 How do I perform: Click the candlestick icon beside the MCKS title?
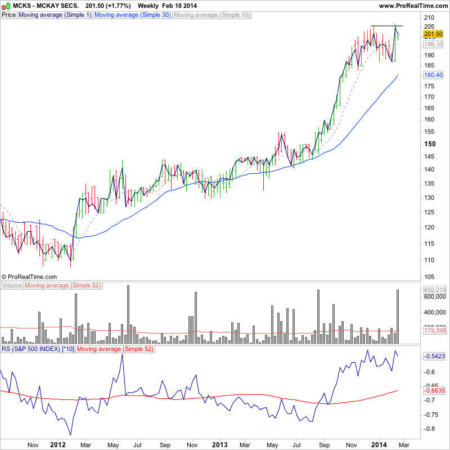click(6, 6)
